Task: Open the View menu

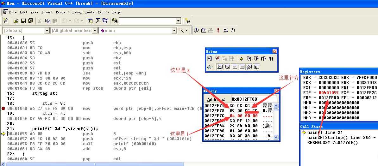Action: (34, 12)
